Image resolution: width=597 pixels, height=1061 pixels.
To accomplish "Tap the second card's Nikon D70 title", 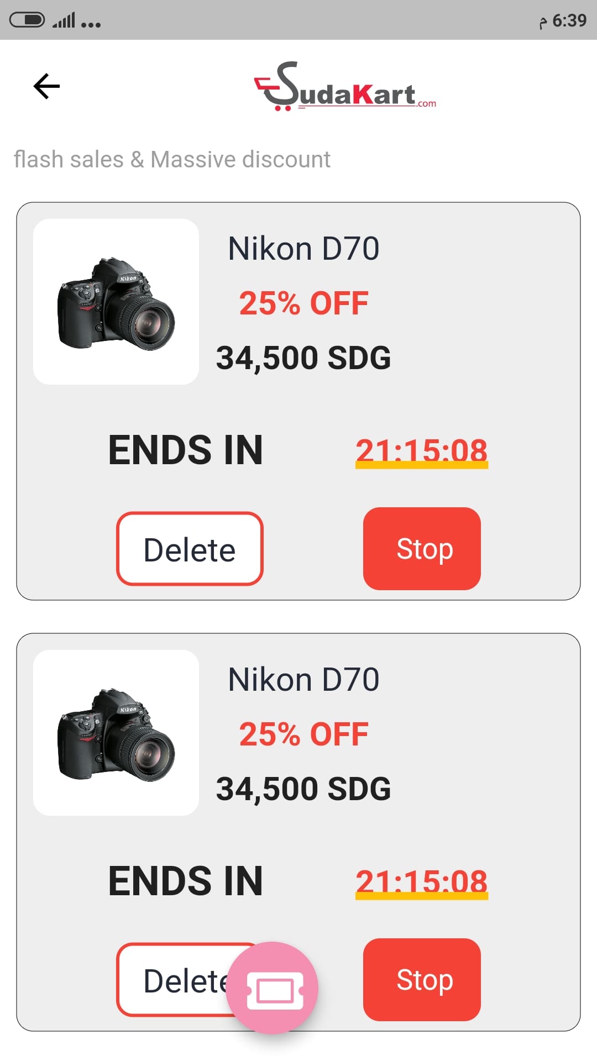I will tap(303, 680).
